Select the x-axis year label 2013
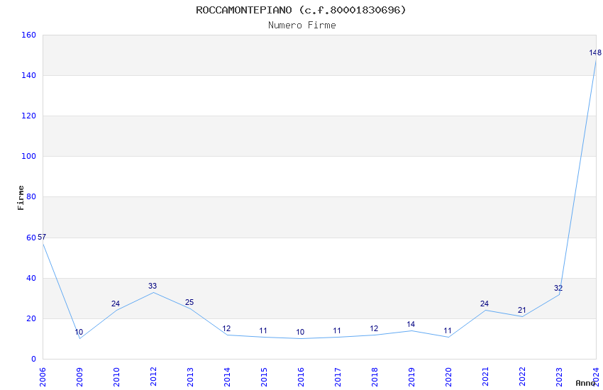Viewport: 603px width, 390px height. click(190, 377)
